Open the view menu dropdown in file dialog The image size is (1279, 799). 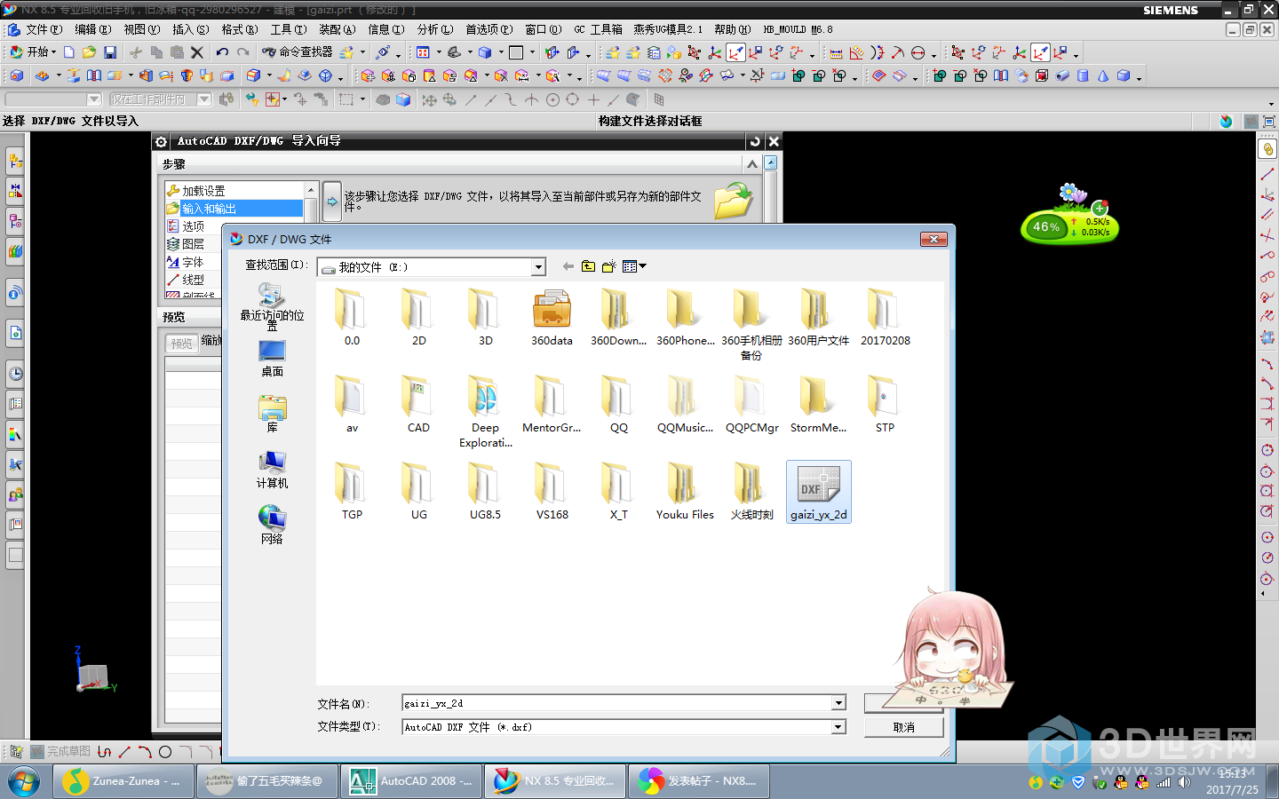tap(634, 266)
